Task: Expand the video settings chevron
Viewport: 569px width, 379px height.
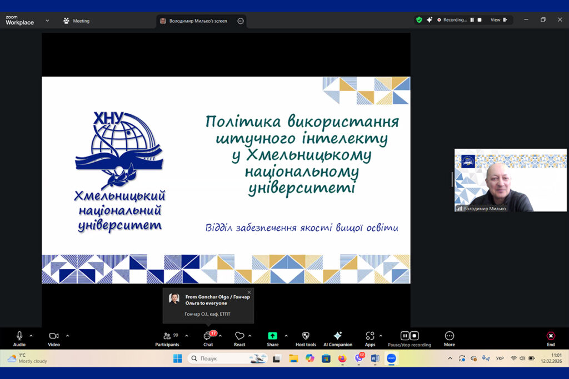Action: (x=68, y=335)
